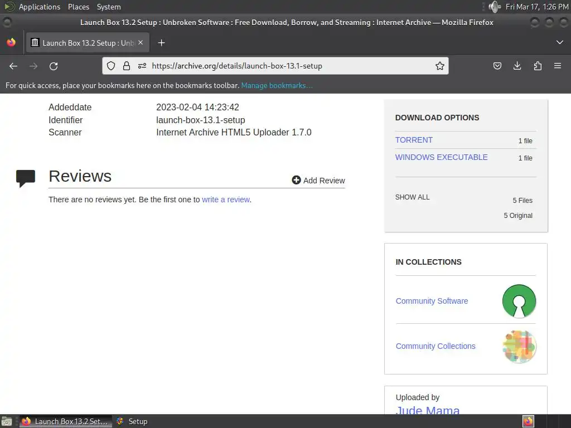Image resolution: width=571 pixels, height=428 pixels.
Task: Open the Applications menu
Action: point(40,7)
